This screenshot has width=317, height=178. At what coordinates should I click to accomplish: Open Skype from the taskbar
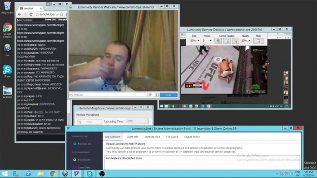pos(89,174)
